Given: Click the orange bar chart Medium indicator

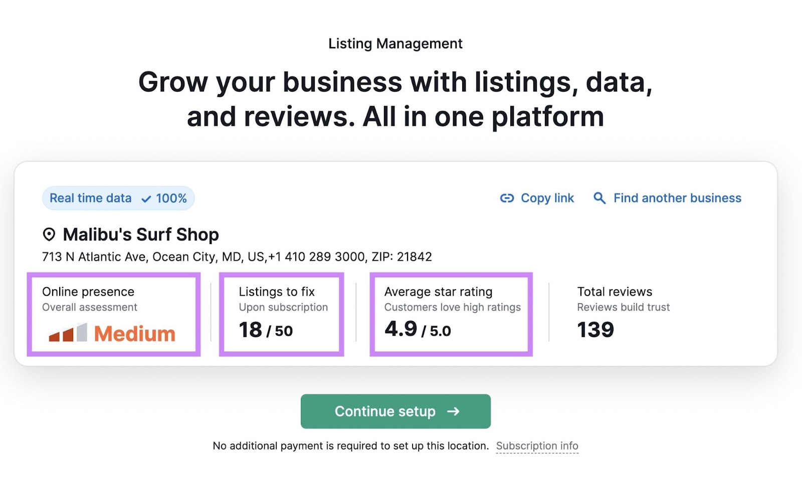Looking at the screenshot, I should pos(69,332).
